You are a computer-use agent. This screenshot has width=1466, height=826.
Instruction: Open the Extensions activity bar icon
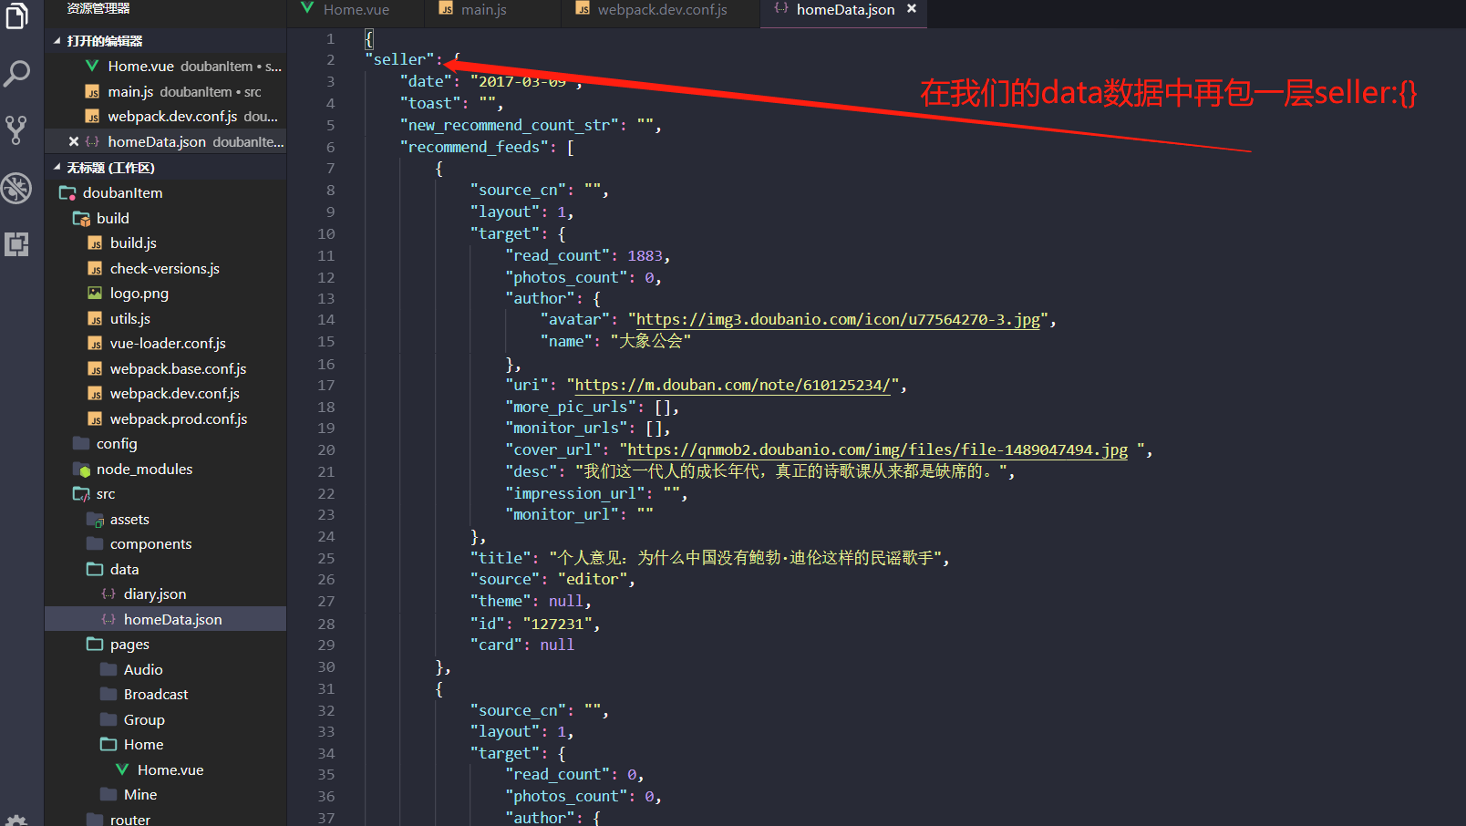pos(16,244)
